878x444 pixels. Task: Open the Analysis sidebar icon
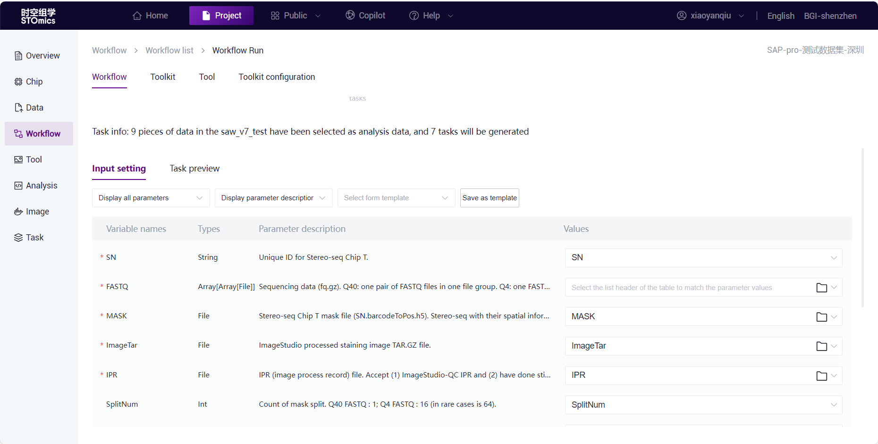click(x=18, y=186)
